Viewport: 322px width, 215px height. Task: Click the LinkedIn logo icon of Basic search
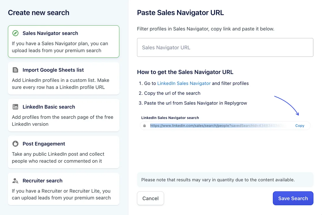[x=16, y=107]
